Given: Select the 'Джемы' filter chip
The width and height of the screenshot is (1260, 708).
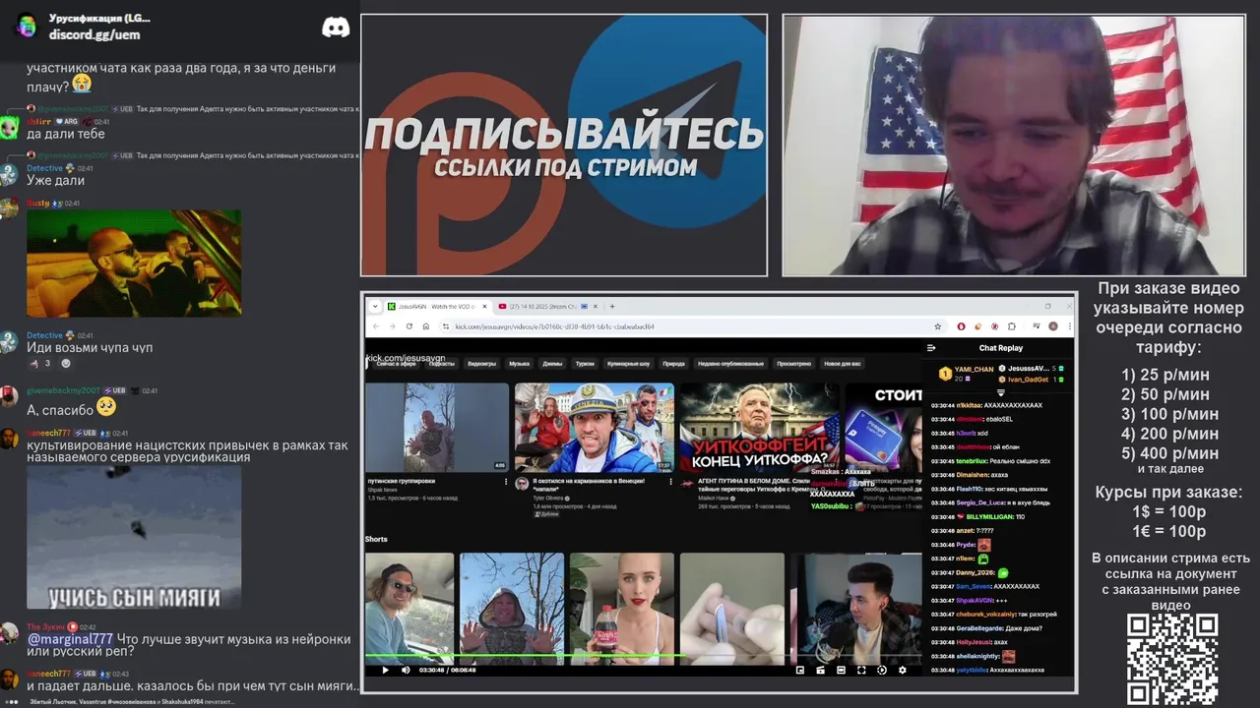Looking at the screenshot, I should click(x=553, y=364).
